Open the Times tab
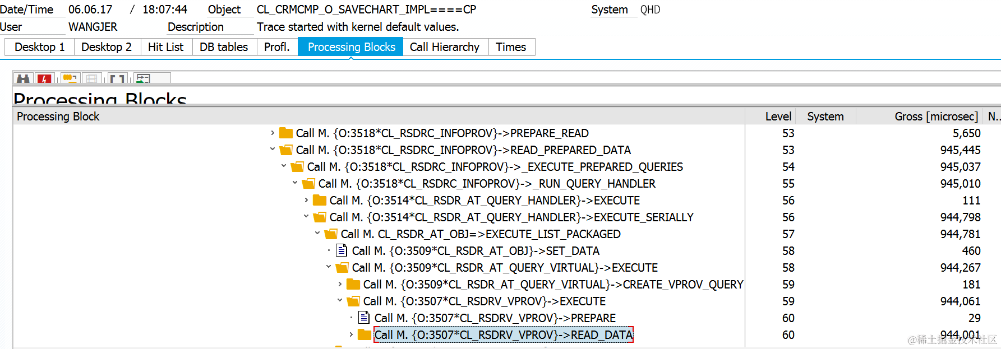The image size is (1001, 349). (x=511, y=47)
